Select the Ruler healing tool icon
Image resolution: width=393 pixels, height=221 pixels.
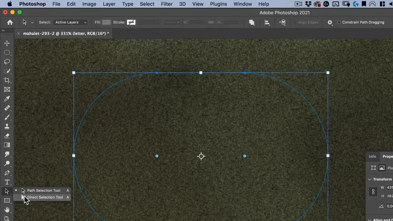coord(7,108)
